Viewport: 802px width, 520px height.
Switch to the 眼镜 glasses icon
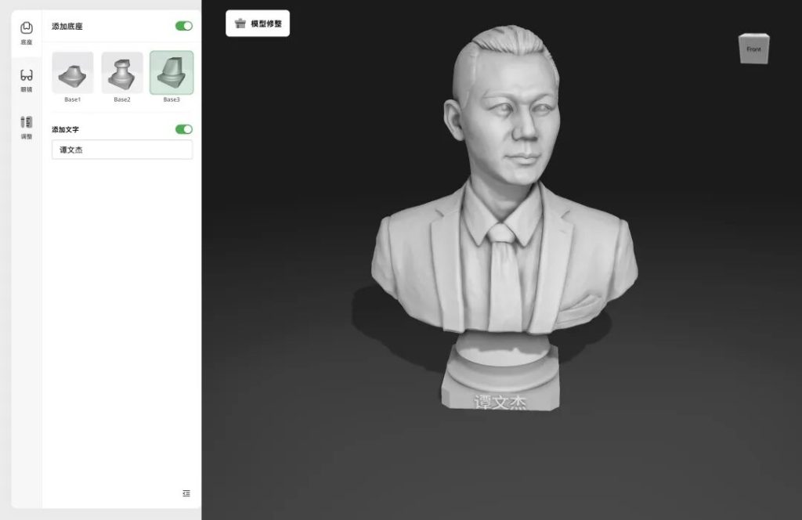(27, 75)
